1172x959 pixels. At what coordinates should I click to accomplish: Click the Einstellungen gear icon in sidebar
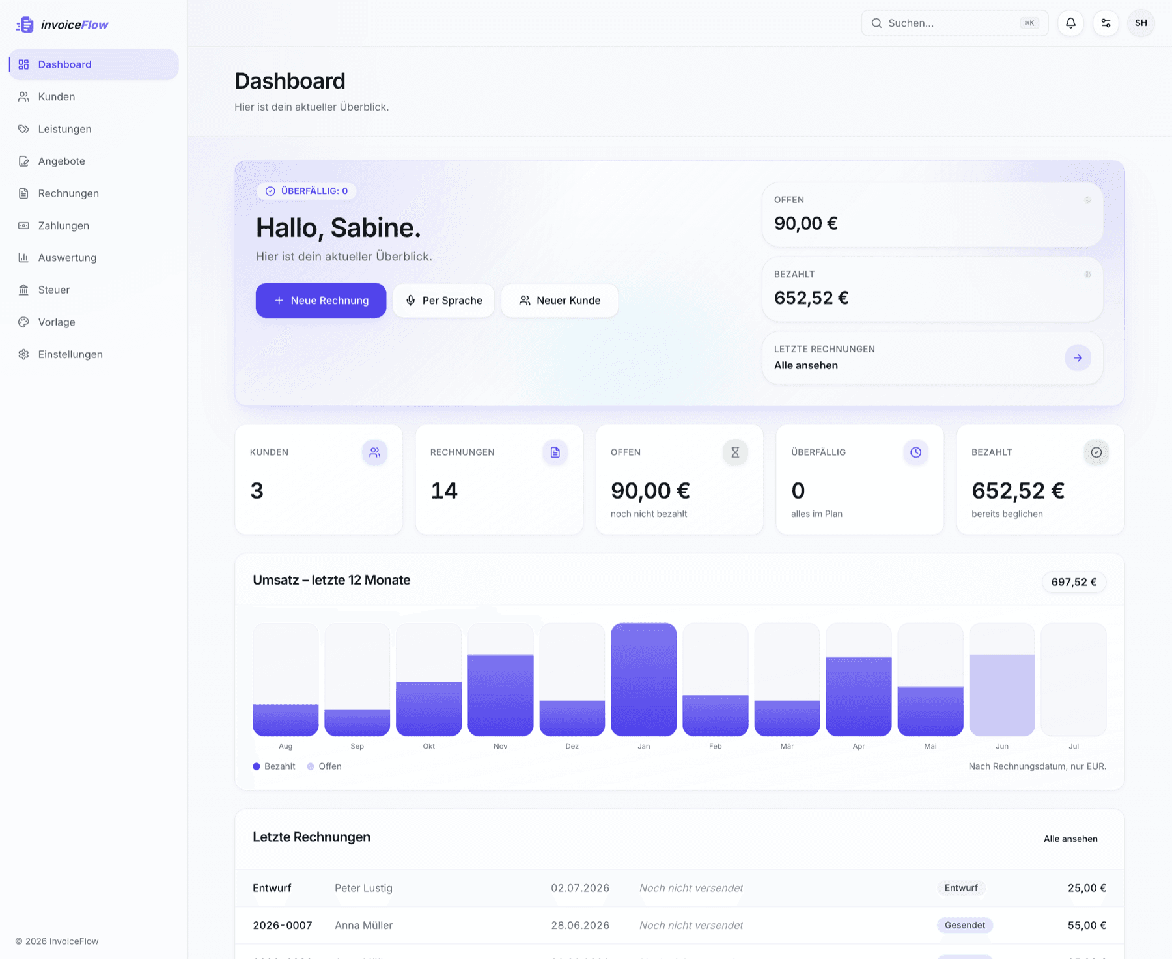point(23,354)
